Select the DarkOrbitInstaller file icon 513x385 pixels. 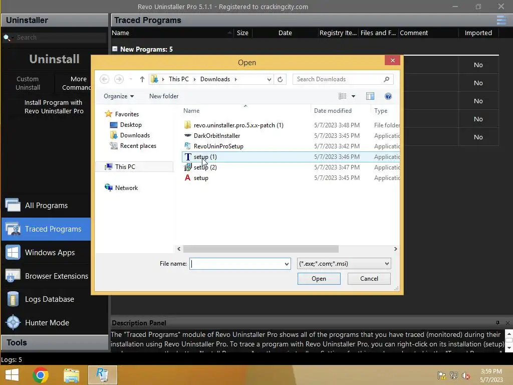pos(187,135)
